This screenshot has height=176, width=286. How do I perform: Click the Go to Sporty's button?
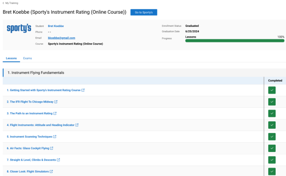tap(144, 12)
